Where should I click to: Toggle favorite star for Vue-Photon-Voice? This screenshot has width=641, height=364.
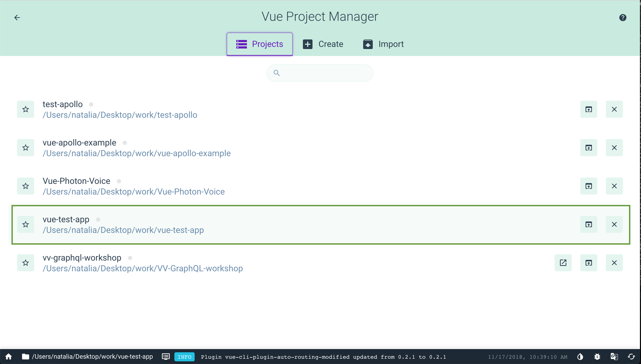[26, 186]
